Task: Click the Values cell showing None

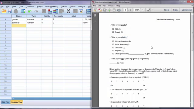Action: click(x=87, y=23)
